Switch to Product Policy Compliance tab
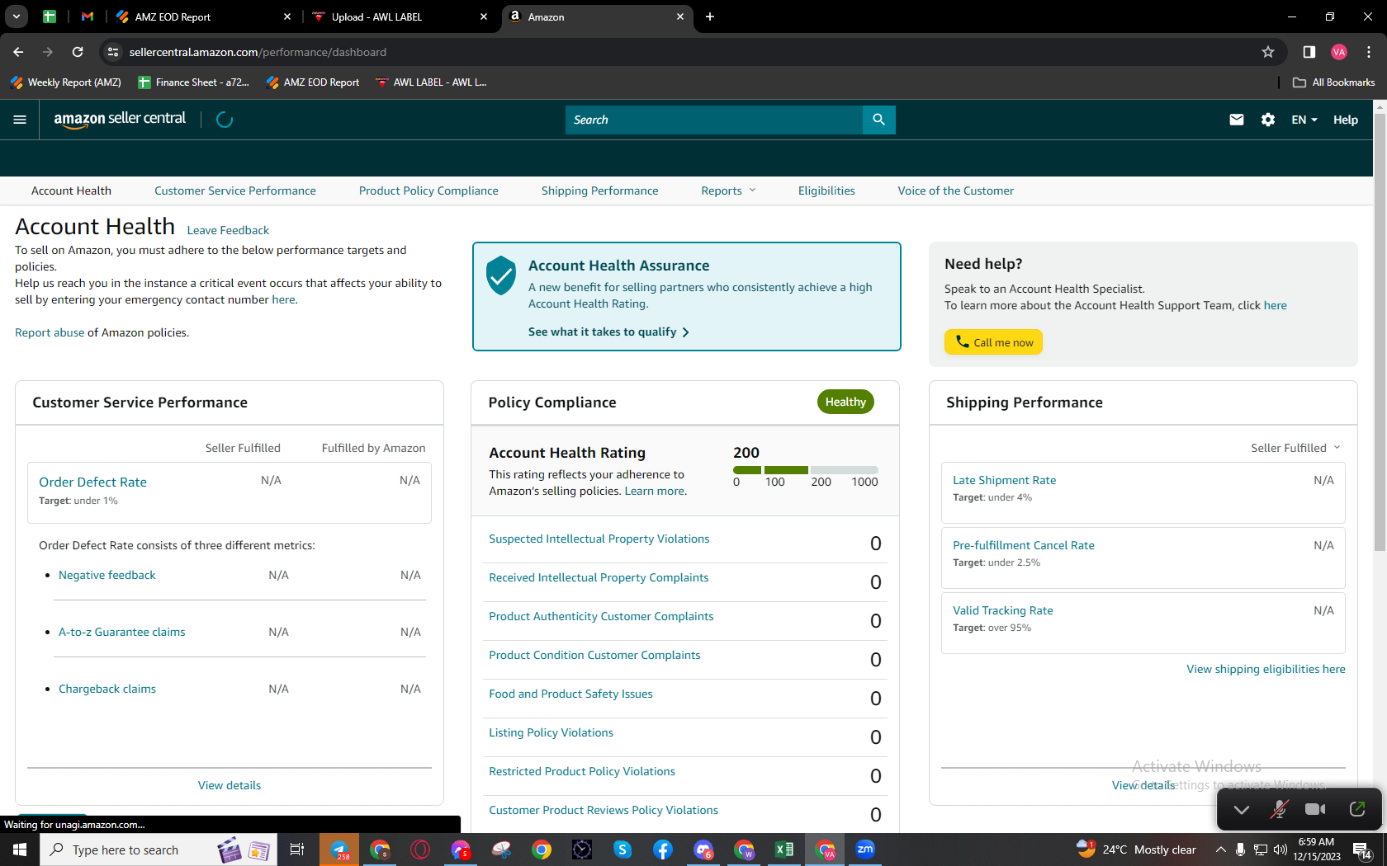The image size is (1387, 866). coord(428,191)
